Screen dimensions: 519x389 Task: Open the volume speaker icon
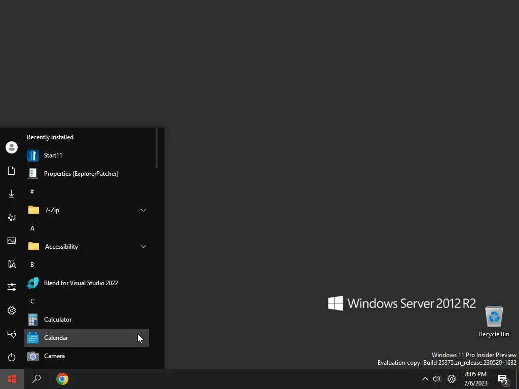pyautogui.click(x=437, y=379)
